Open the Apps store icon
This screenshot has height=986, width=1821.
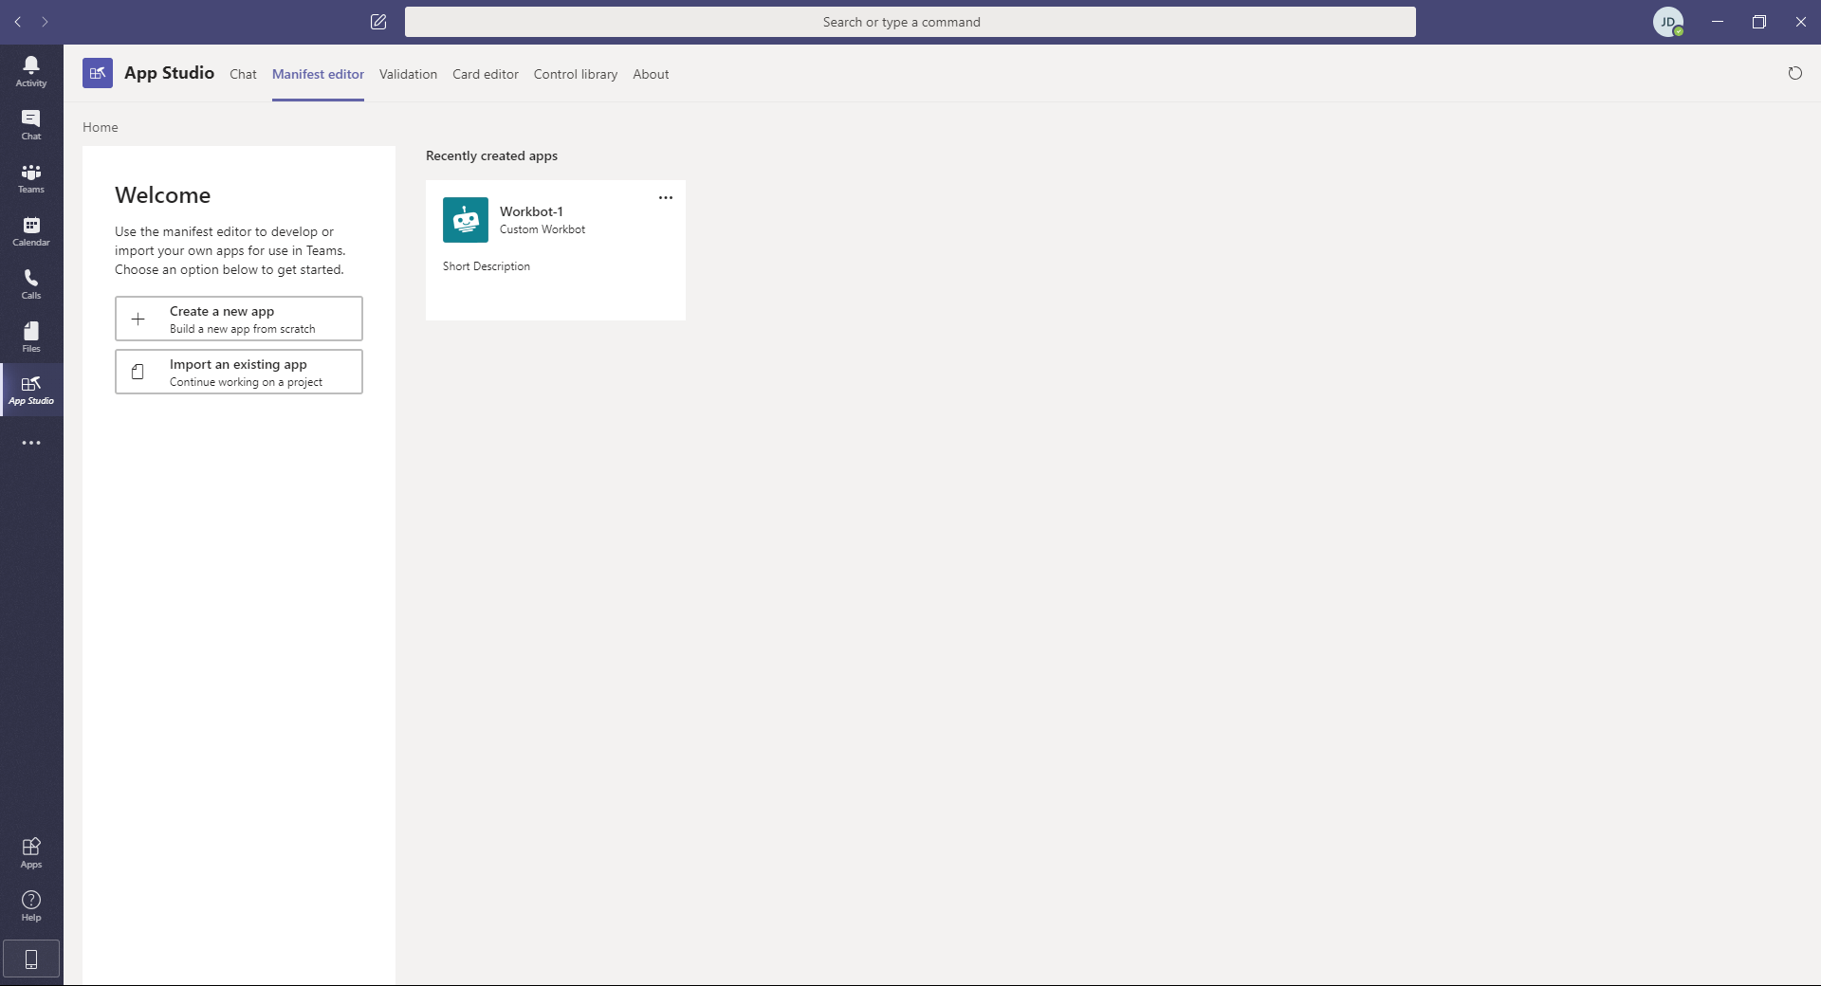31,852
